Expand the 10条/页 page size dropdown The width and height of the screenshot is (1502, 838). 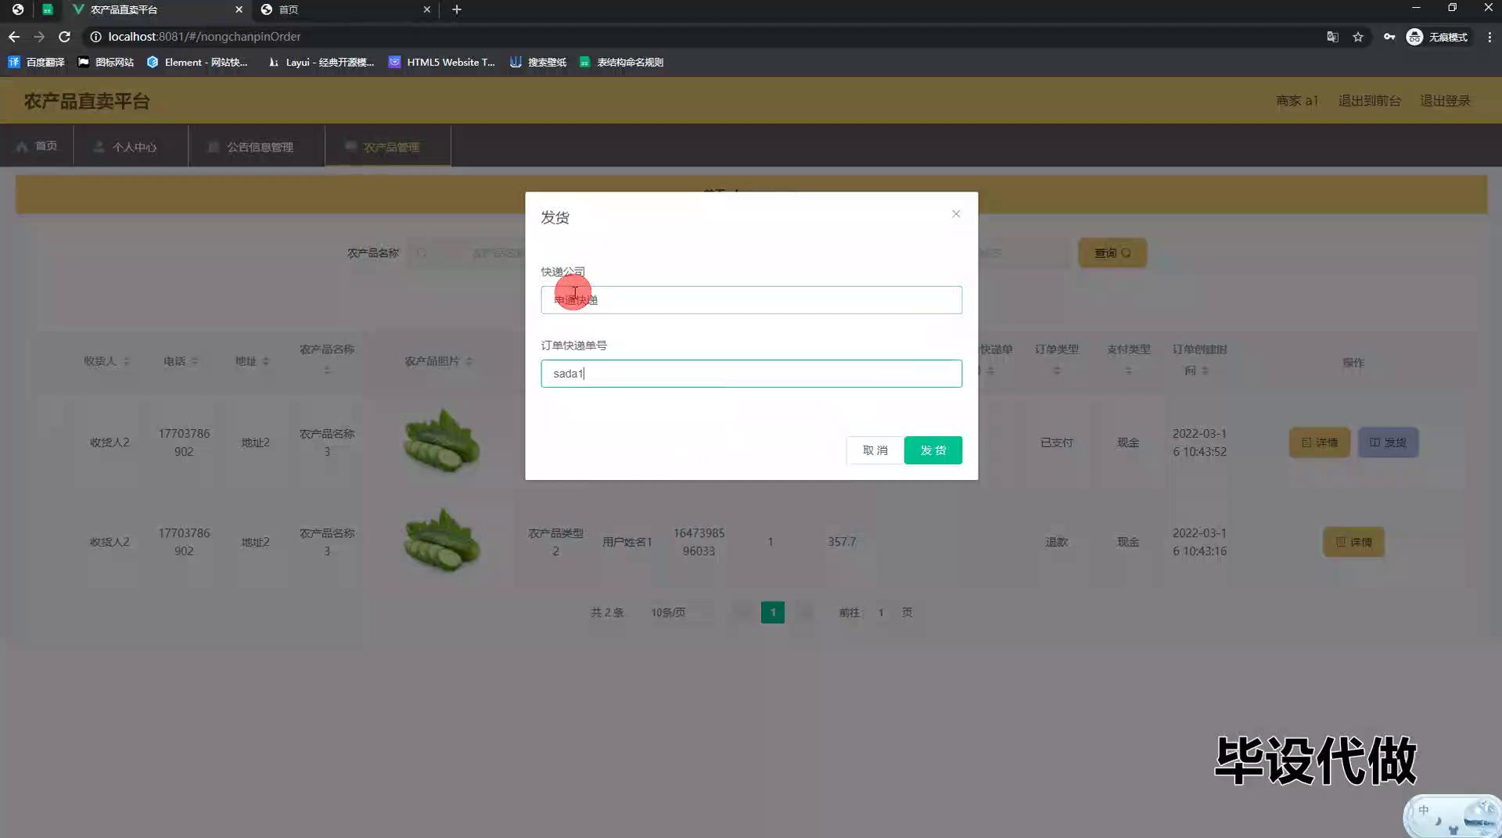pyautogui.click(x=677, y=612)
